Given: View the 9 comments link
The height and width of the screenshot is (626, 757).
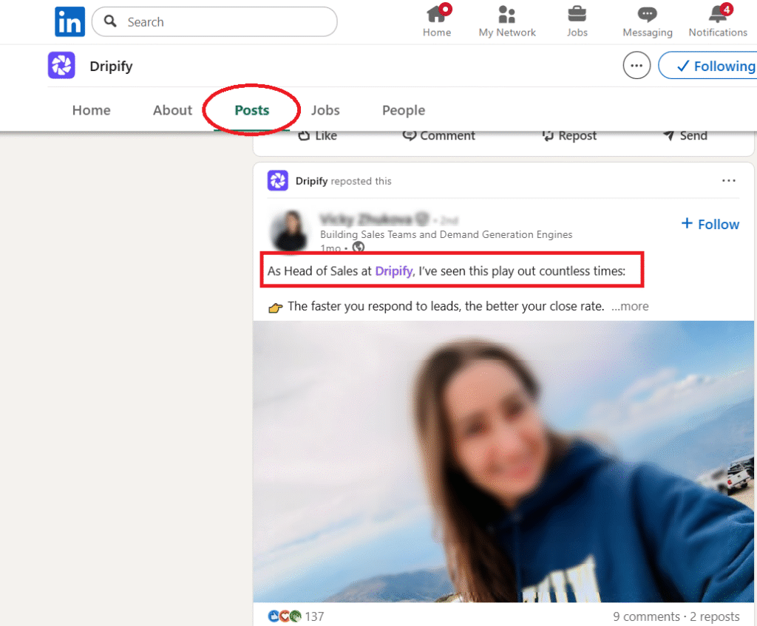Looking at the screenshot, I should (x=646, y=616).
